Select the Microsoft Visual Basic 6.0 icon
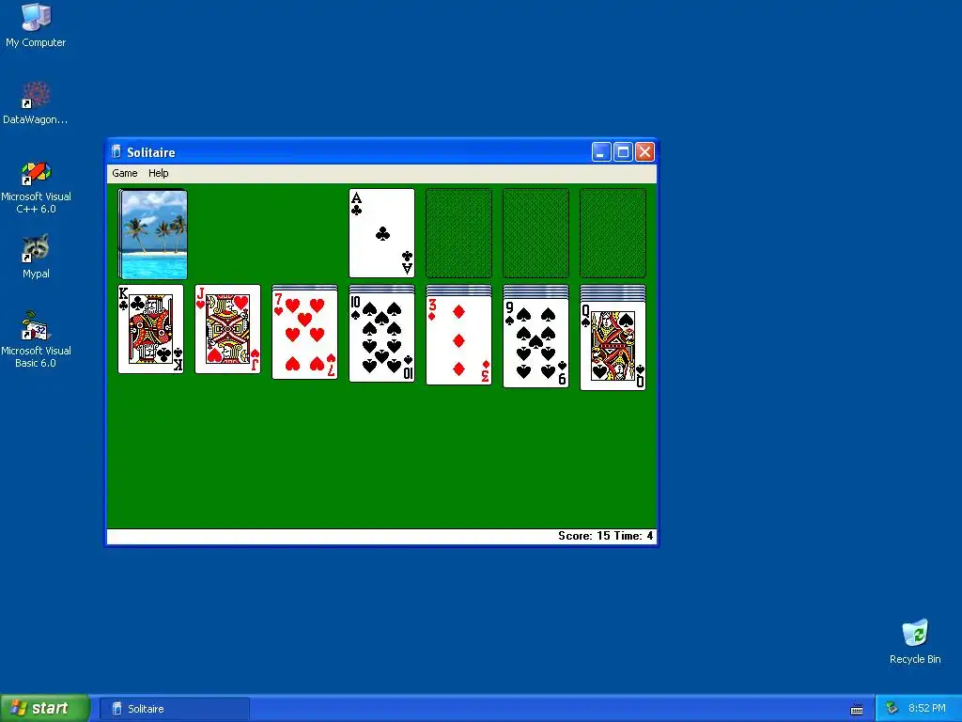This screenshot has width=962, height=722. 36,339
